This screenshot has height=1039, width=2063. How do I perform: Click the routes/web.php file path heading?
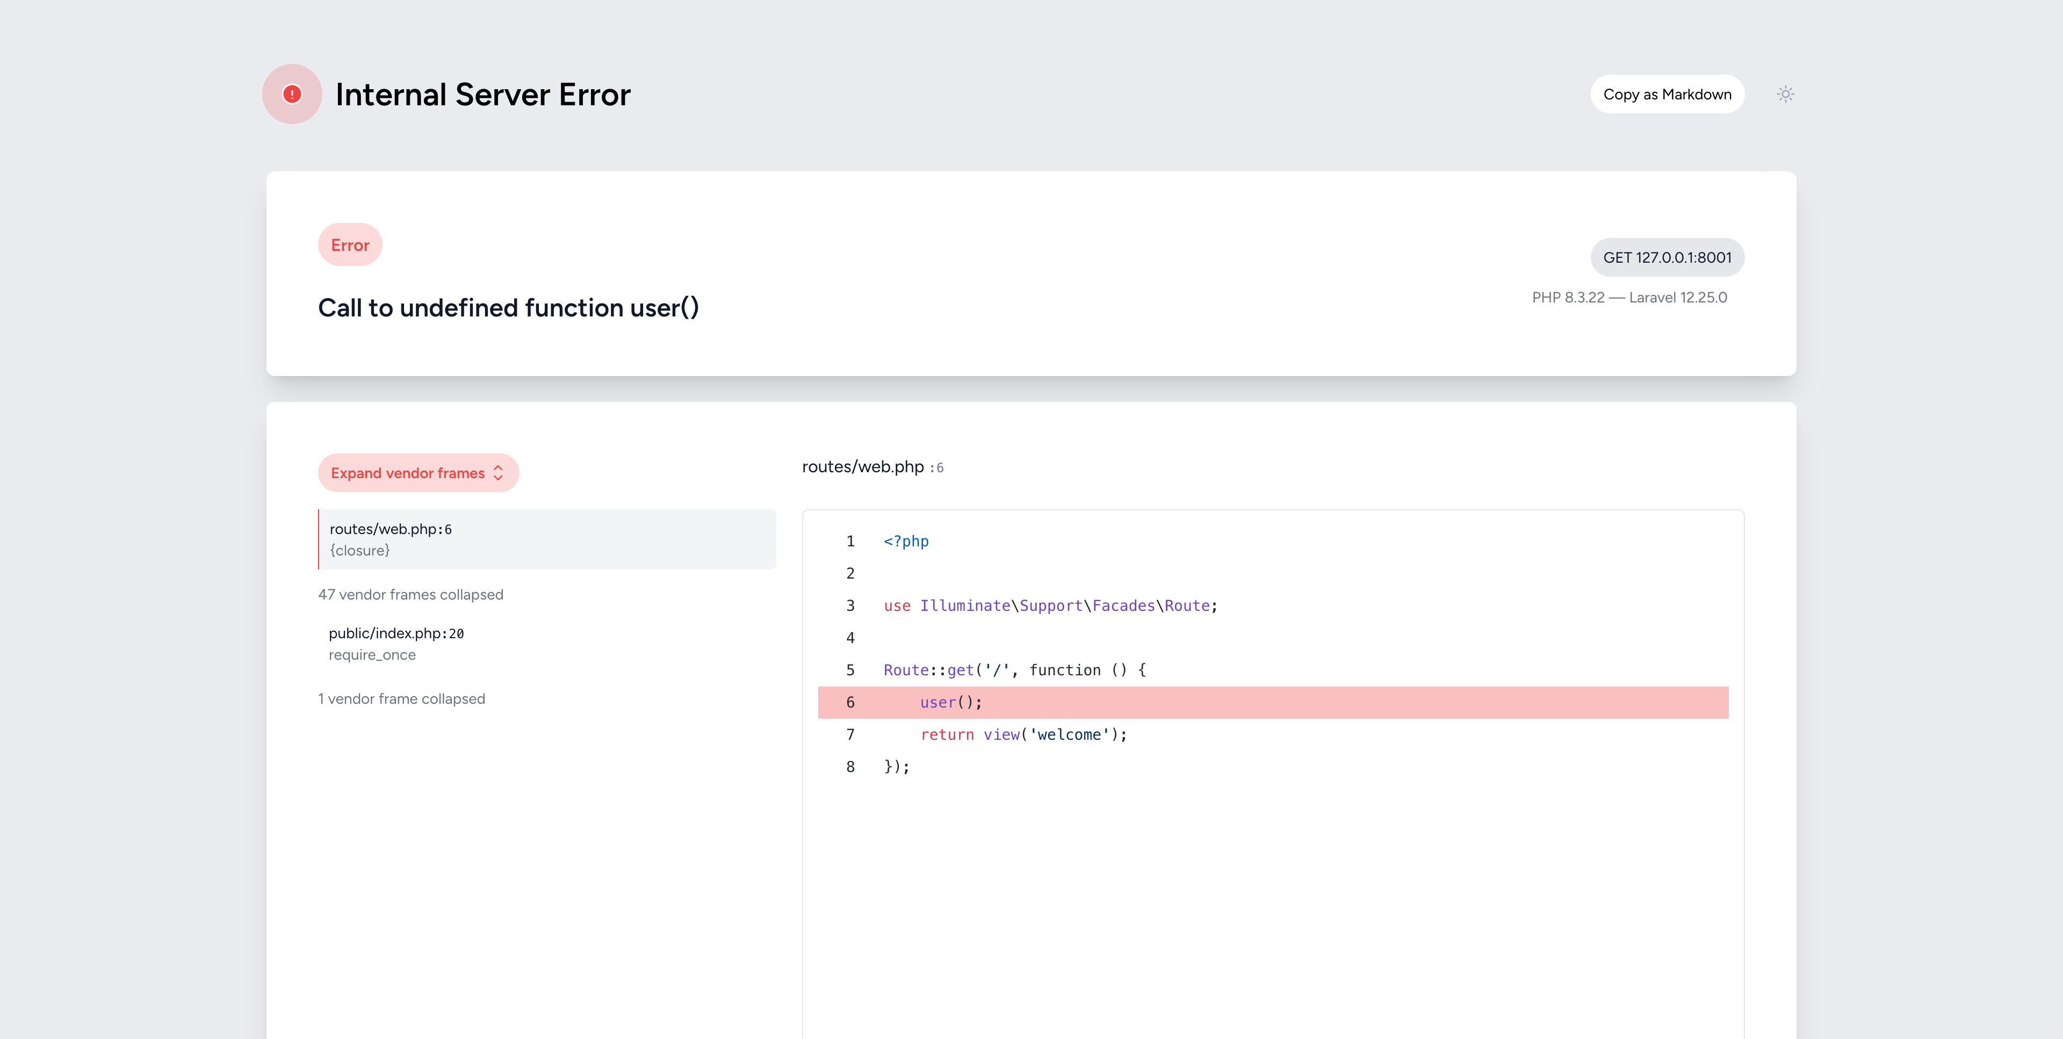[862, 467]
